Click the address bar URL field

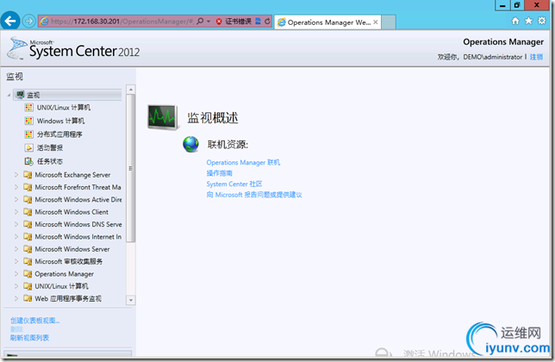click(121, 22)
